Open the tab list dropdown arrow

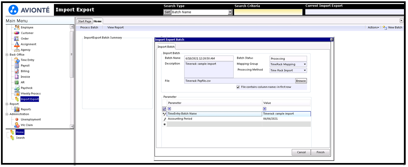pyautogui.click(x=401, y=21)
